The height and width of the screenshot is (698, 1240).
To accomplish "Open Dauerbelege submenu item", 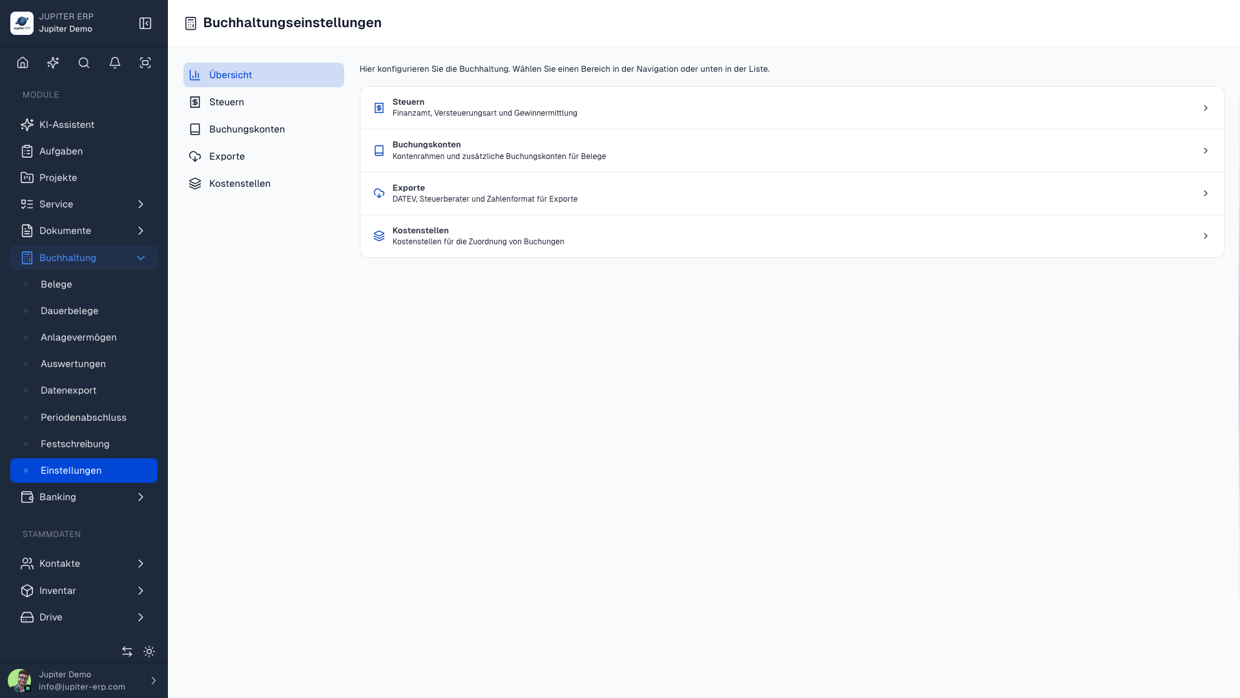I will [x=84, y=311].
